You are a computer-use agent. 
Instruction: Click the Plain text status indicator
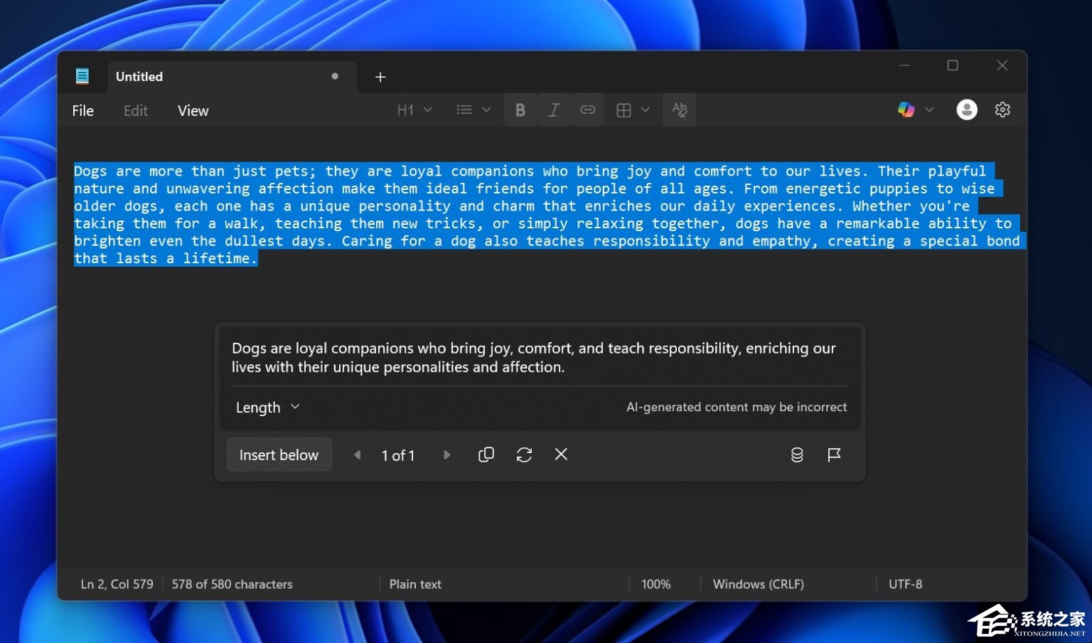click(x=415, y=584)
